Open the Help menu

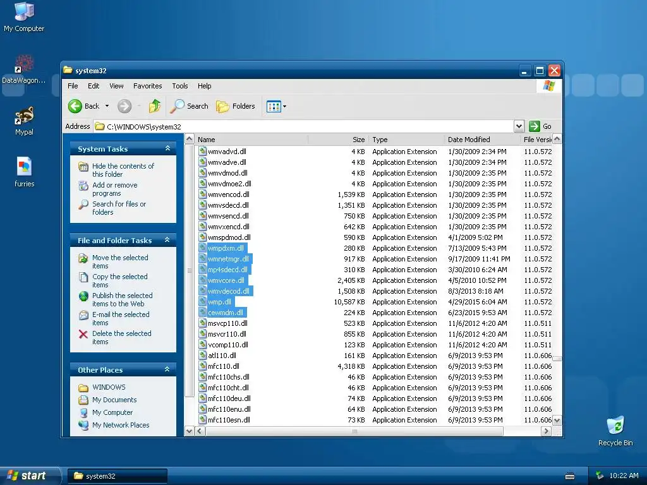pyautogui.click(x=204, y=86)
